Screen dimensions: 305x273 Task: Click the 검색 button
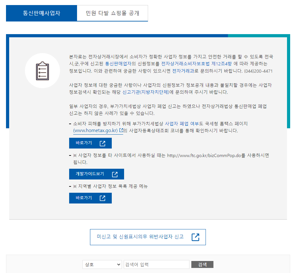tap(202, 264)
